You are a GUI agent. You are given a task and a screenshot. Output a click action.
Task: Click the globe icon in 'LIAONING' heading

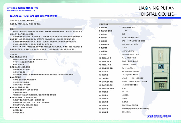[x=147, y=8]
